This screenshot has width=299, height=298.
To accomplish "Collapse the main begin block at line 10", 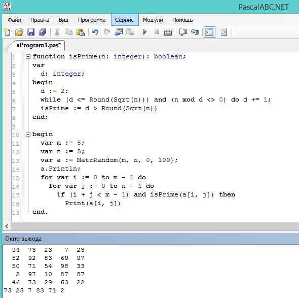I will pyautogui.click(x=28, y=135).
